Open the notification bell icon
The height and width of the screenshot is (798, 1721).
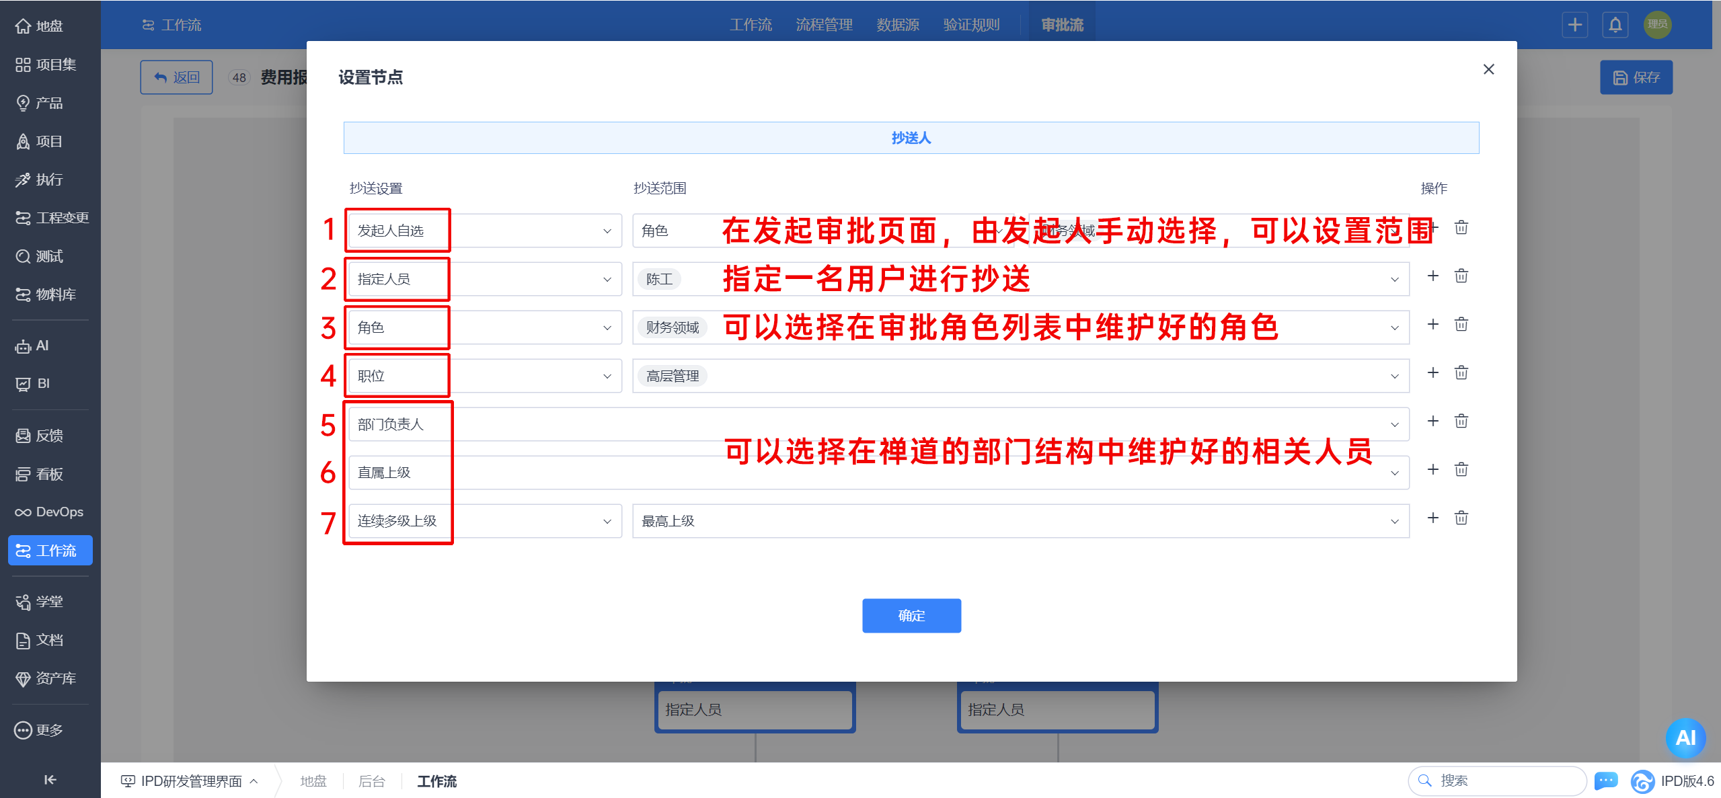[x=1615, y=26]
